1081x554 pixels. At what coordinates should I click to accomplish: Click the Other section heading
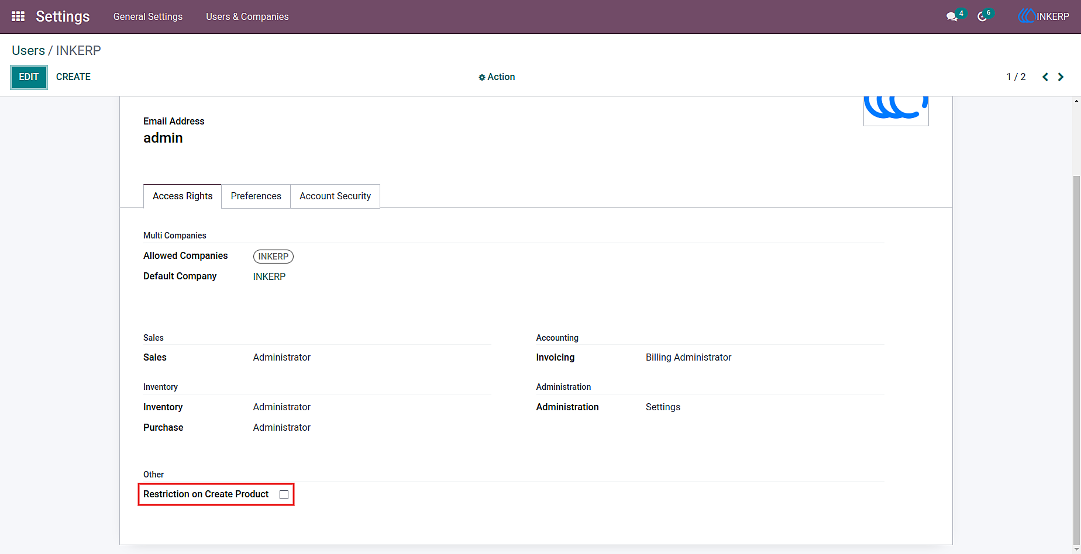[x=153, y=475]
